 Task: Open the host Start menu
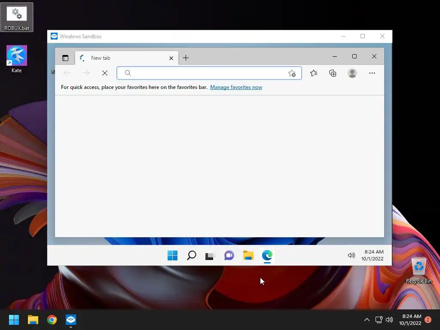14,320
